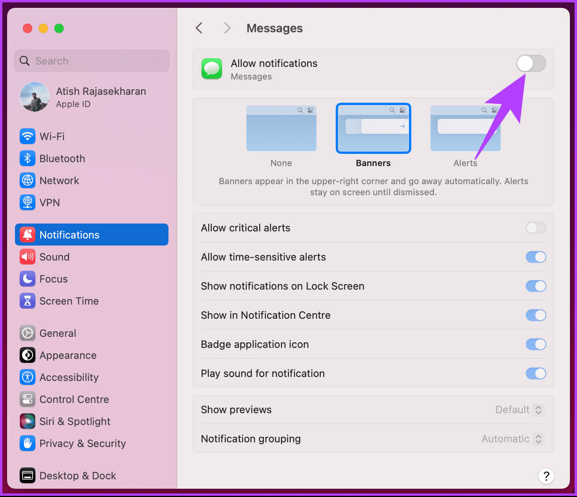Image resolution: width=577 pixels, height=497 pixels.
Task: Open Desktop & Dock settings
Action: tap(92, 476)
